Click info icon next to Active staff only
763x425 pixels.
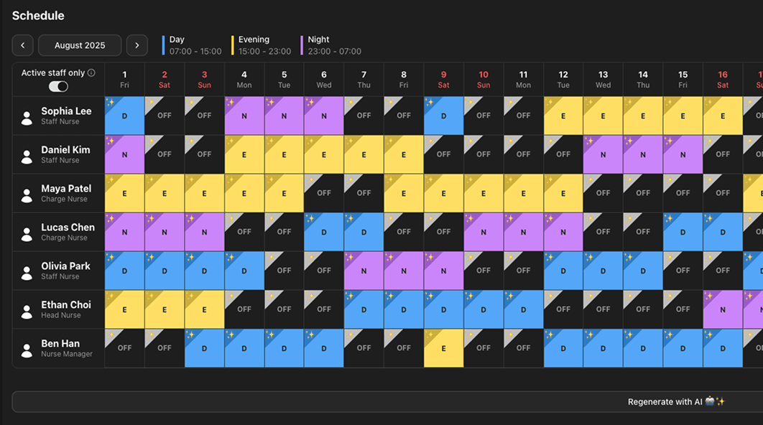91,73
